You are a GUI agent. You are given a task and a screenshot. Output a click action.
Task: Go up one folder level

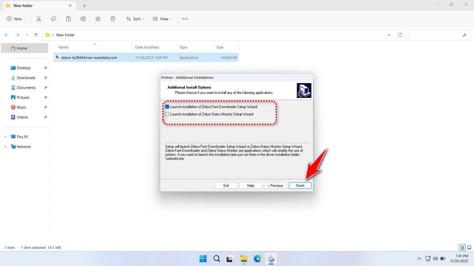[x=36, y=35]
